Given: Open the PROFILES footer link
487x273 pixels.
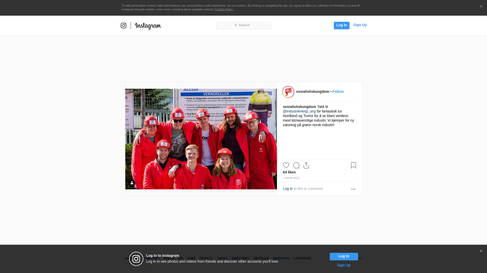Looking at the screenshot, I should click(261, 258).
